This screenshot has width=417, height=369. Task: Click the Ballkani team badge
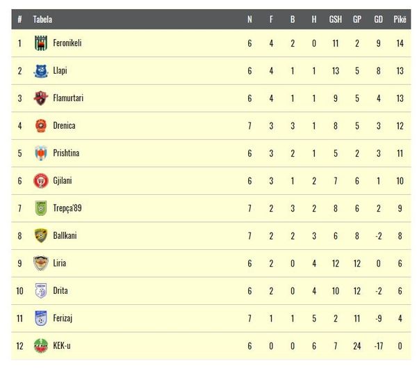pos(41,235)
